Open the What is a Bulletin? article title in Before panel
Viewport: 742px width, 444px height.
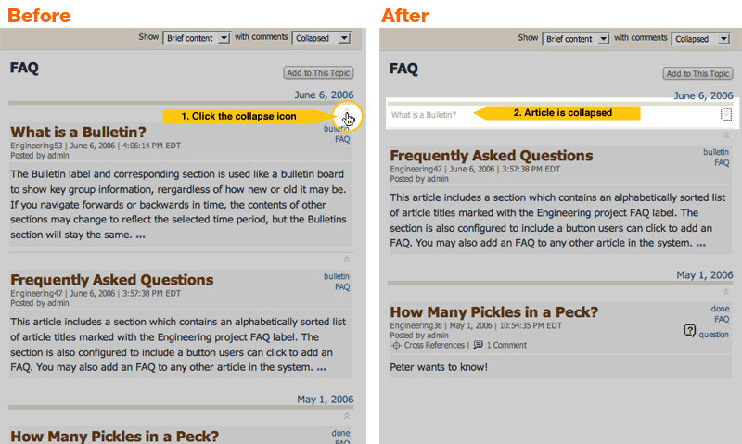(78, 132)
